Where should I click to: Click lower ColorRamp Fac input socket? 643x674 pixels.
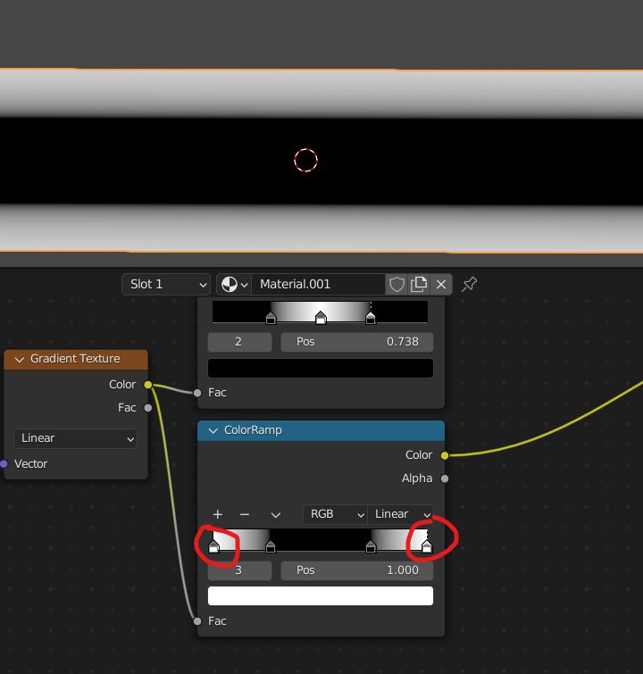[x=197, y=621]
